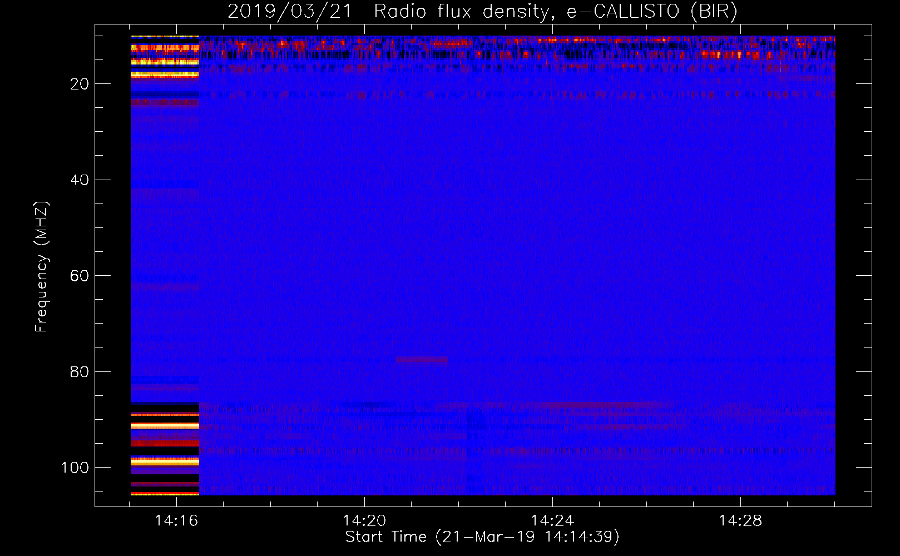The height and width of the screenshot is (556, 900).
Task: Click the 14:16 time tick label
Action: point(176,521)
